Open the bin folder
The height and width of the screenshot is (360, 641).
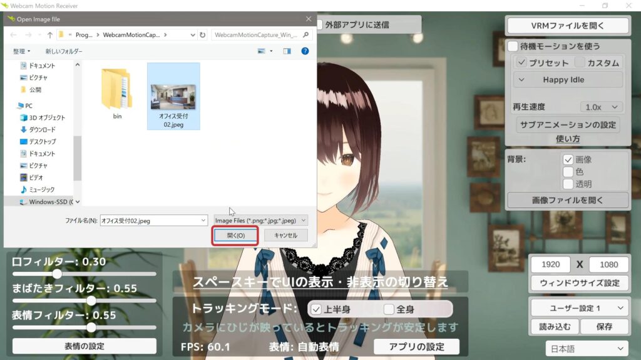(117, 92)
